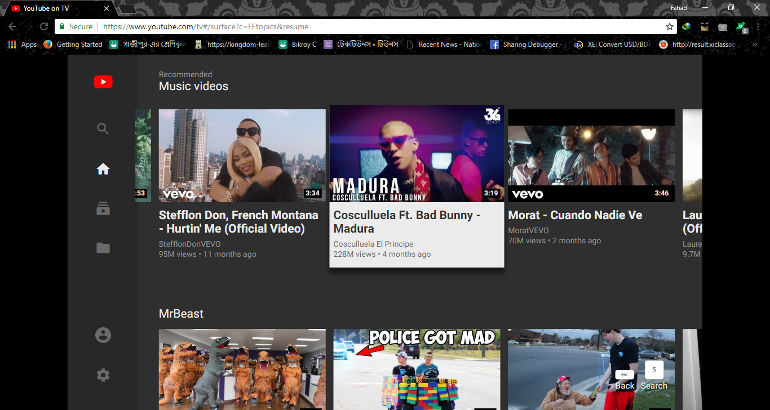Open the Bikroy C bookmark
The width and height of the screenshot is (770, 410).
coord(298,44)
